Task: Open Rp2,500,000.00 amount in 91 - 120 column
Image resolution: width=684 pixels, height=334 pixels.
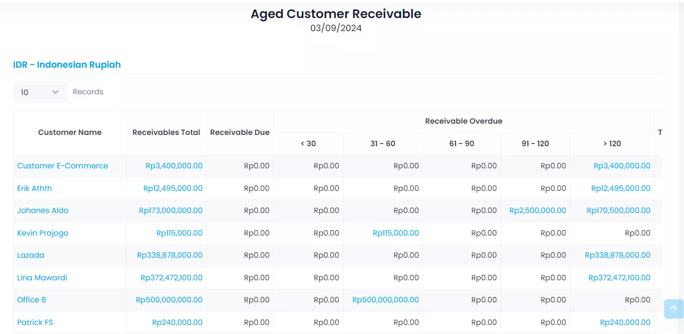Action: coord(537,210)
